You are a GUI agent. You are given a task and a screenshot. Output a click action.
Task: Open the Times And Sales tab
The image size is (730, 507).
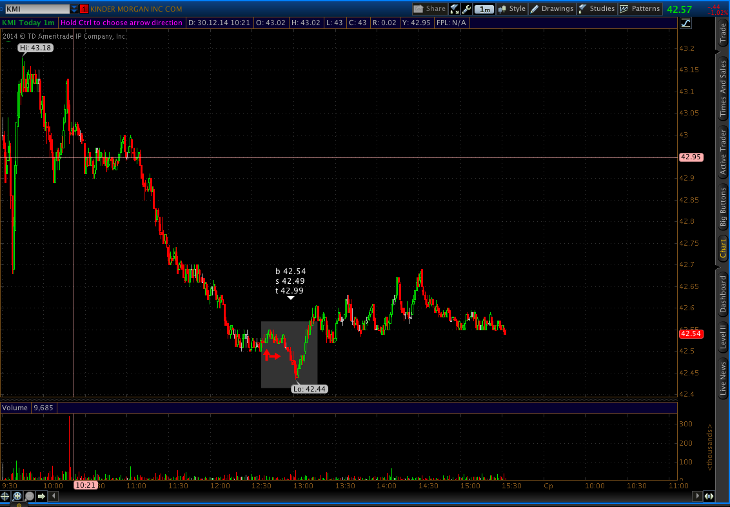click(722, 88)
